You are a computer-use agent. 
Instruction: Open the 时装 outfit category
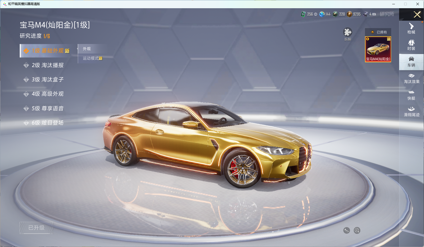411,45
